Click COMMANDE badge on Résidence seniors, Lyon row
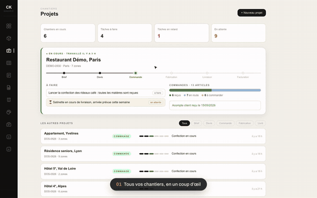This screenshot has height=198, width=317. (x=122, y=154)
